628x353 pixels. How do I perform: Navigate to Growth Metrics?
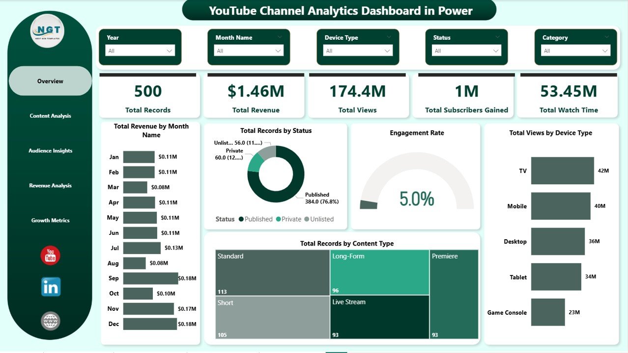(x=50, y=220)
